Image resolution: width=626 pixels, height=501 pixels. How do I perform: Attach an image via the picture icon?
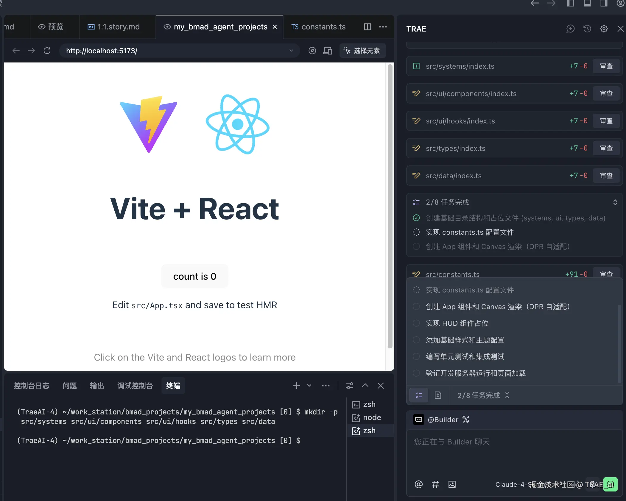coord(452,484)
